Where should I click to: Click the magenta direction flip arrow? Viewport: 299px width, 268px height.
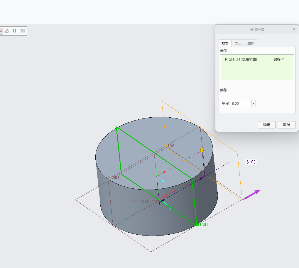(251, 195)
